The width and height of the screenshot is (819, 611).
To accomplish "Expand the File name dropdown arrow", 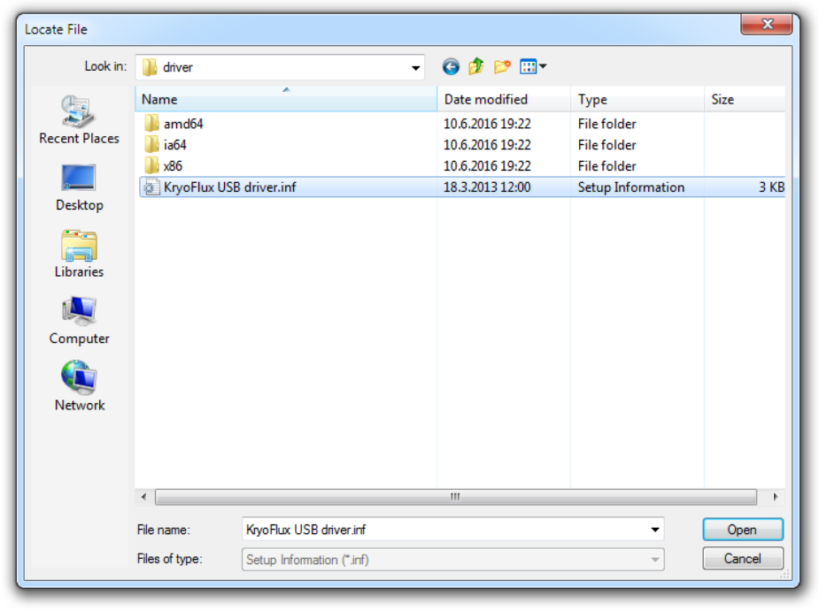I will 655,531.
